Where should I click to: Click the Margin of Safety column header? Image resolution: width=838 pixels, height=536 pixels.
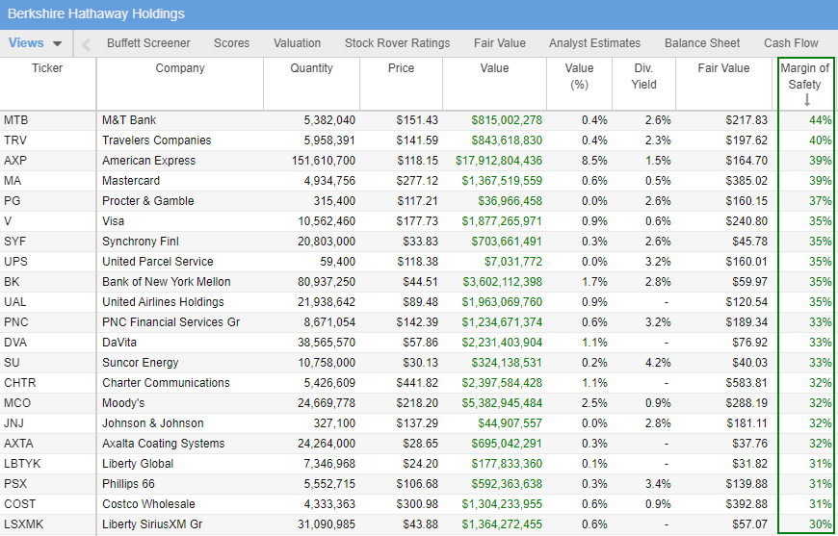pyautogui.click(x=805, y=76)
